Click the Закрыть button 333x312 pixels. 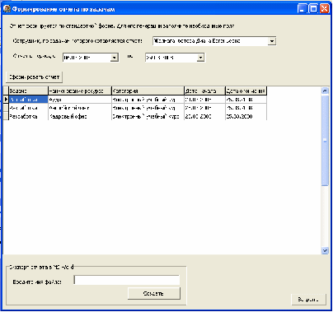pos(308,300)
